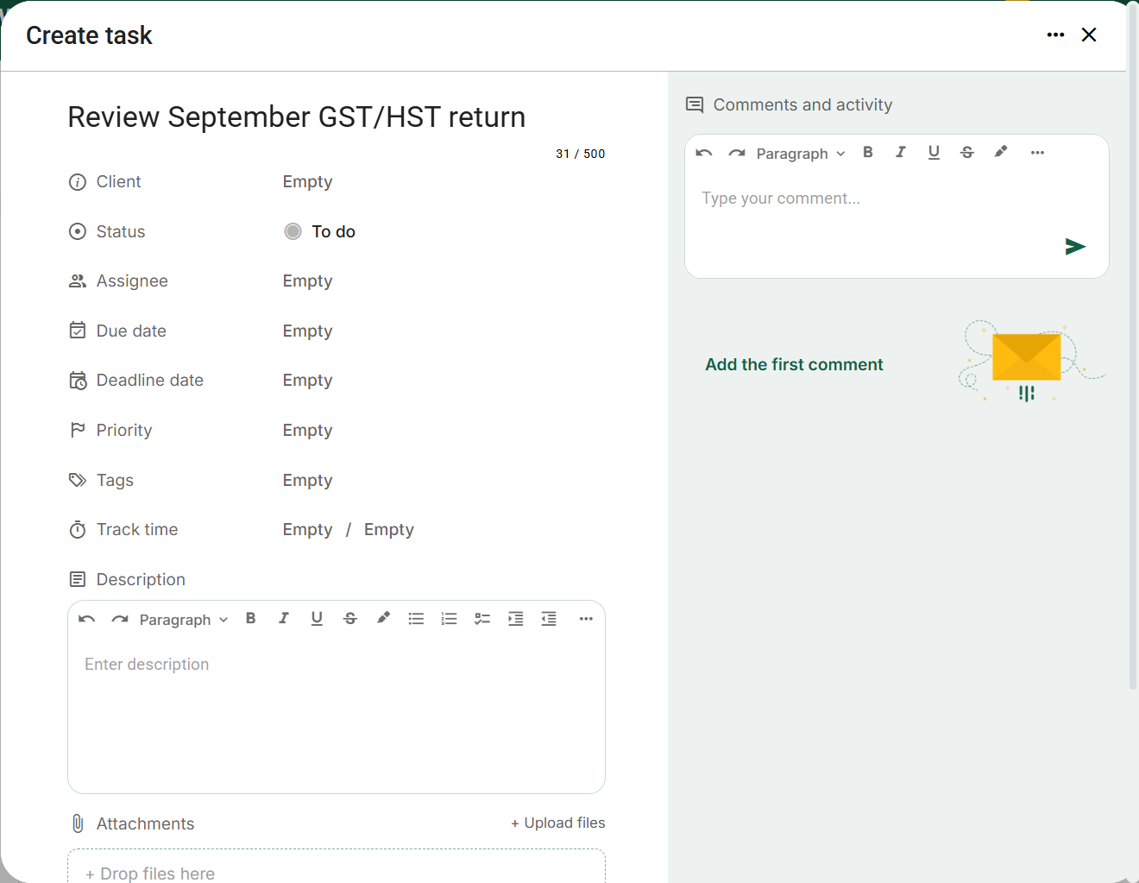Underline text in the description editor
Viewport: 1139px width, 883px height.
[x=317, y=618]
